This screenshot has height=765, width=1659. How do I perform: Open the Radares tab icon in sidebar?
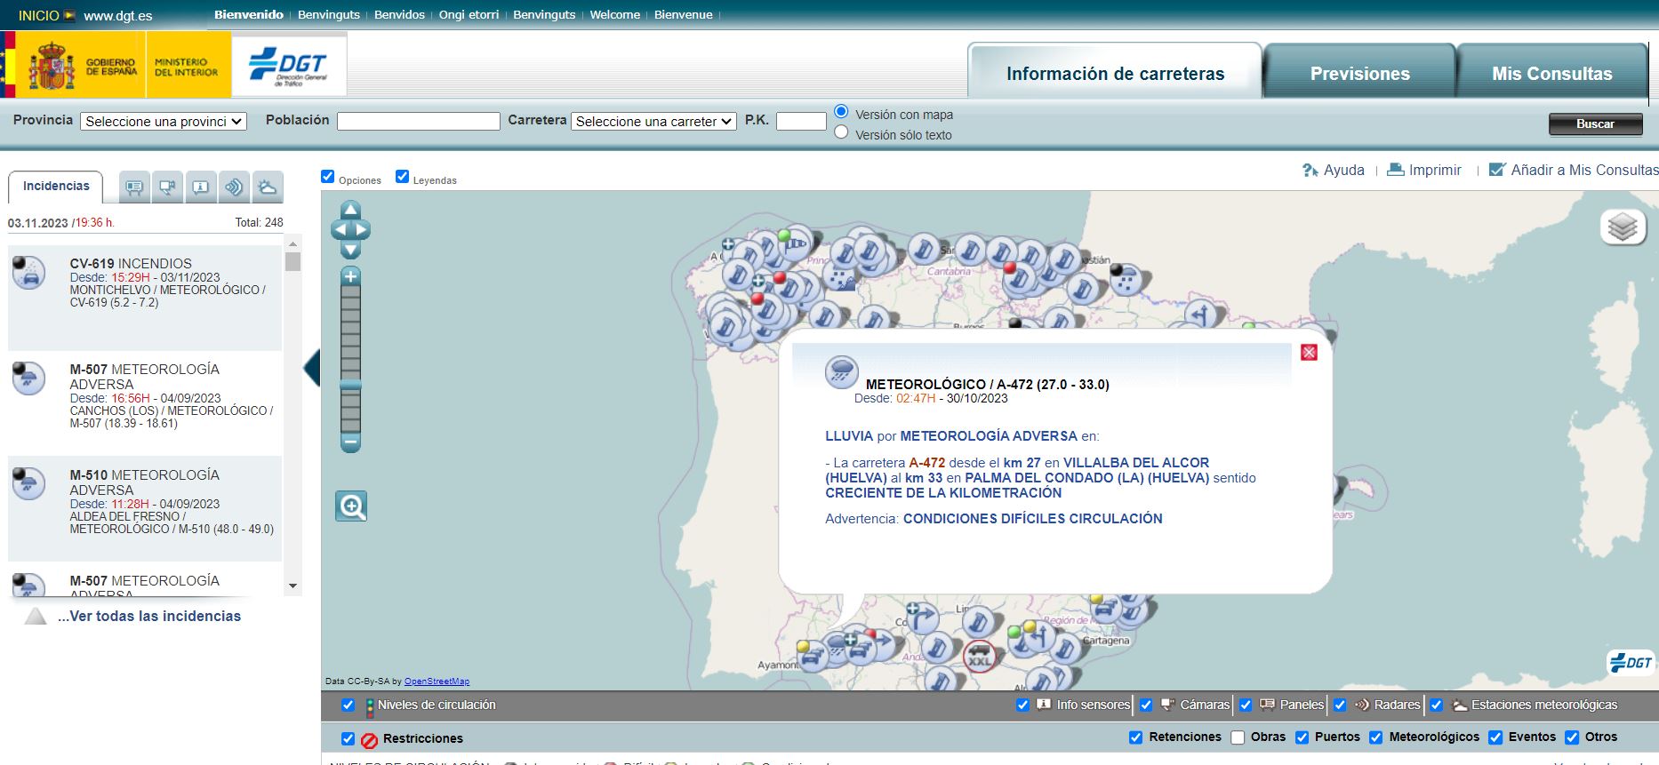coord(234,187)
